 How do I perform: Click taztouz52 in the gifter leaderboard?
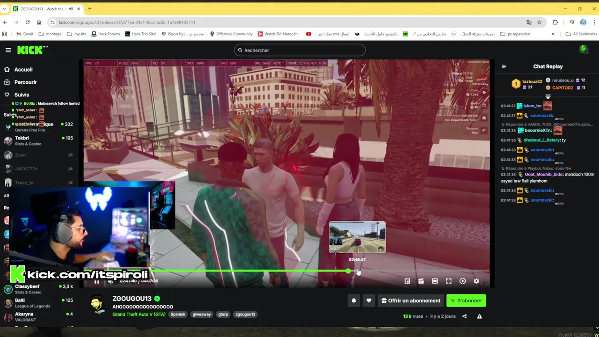point(532,81)
